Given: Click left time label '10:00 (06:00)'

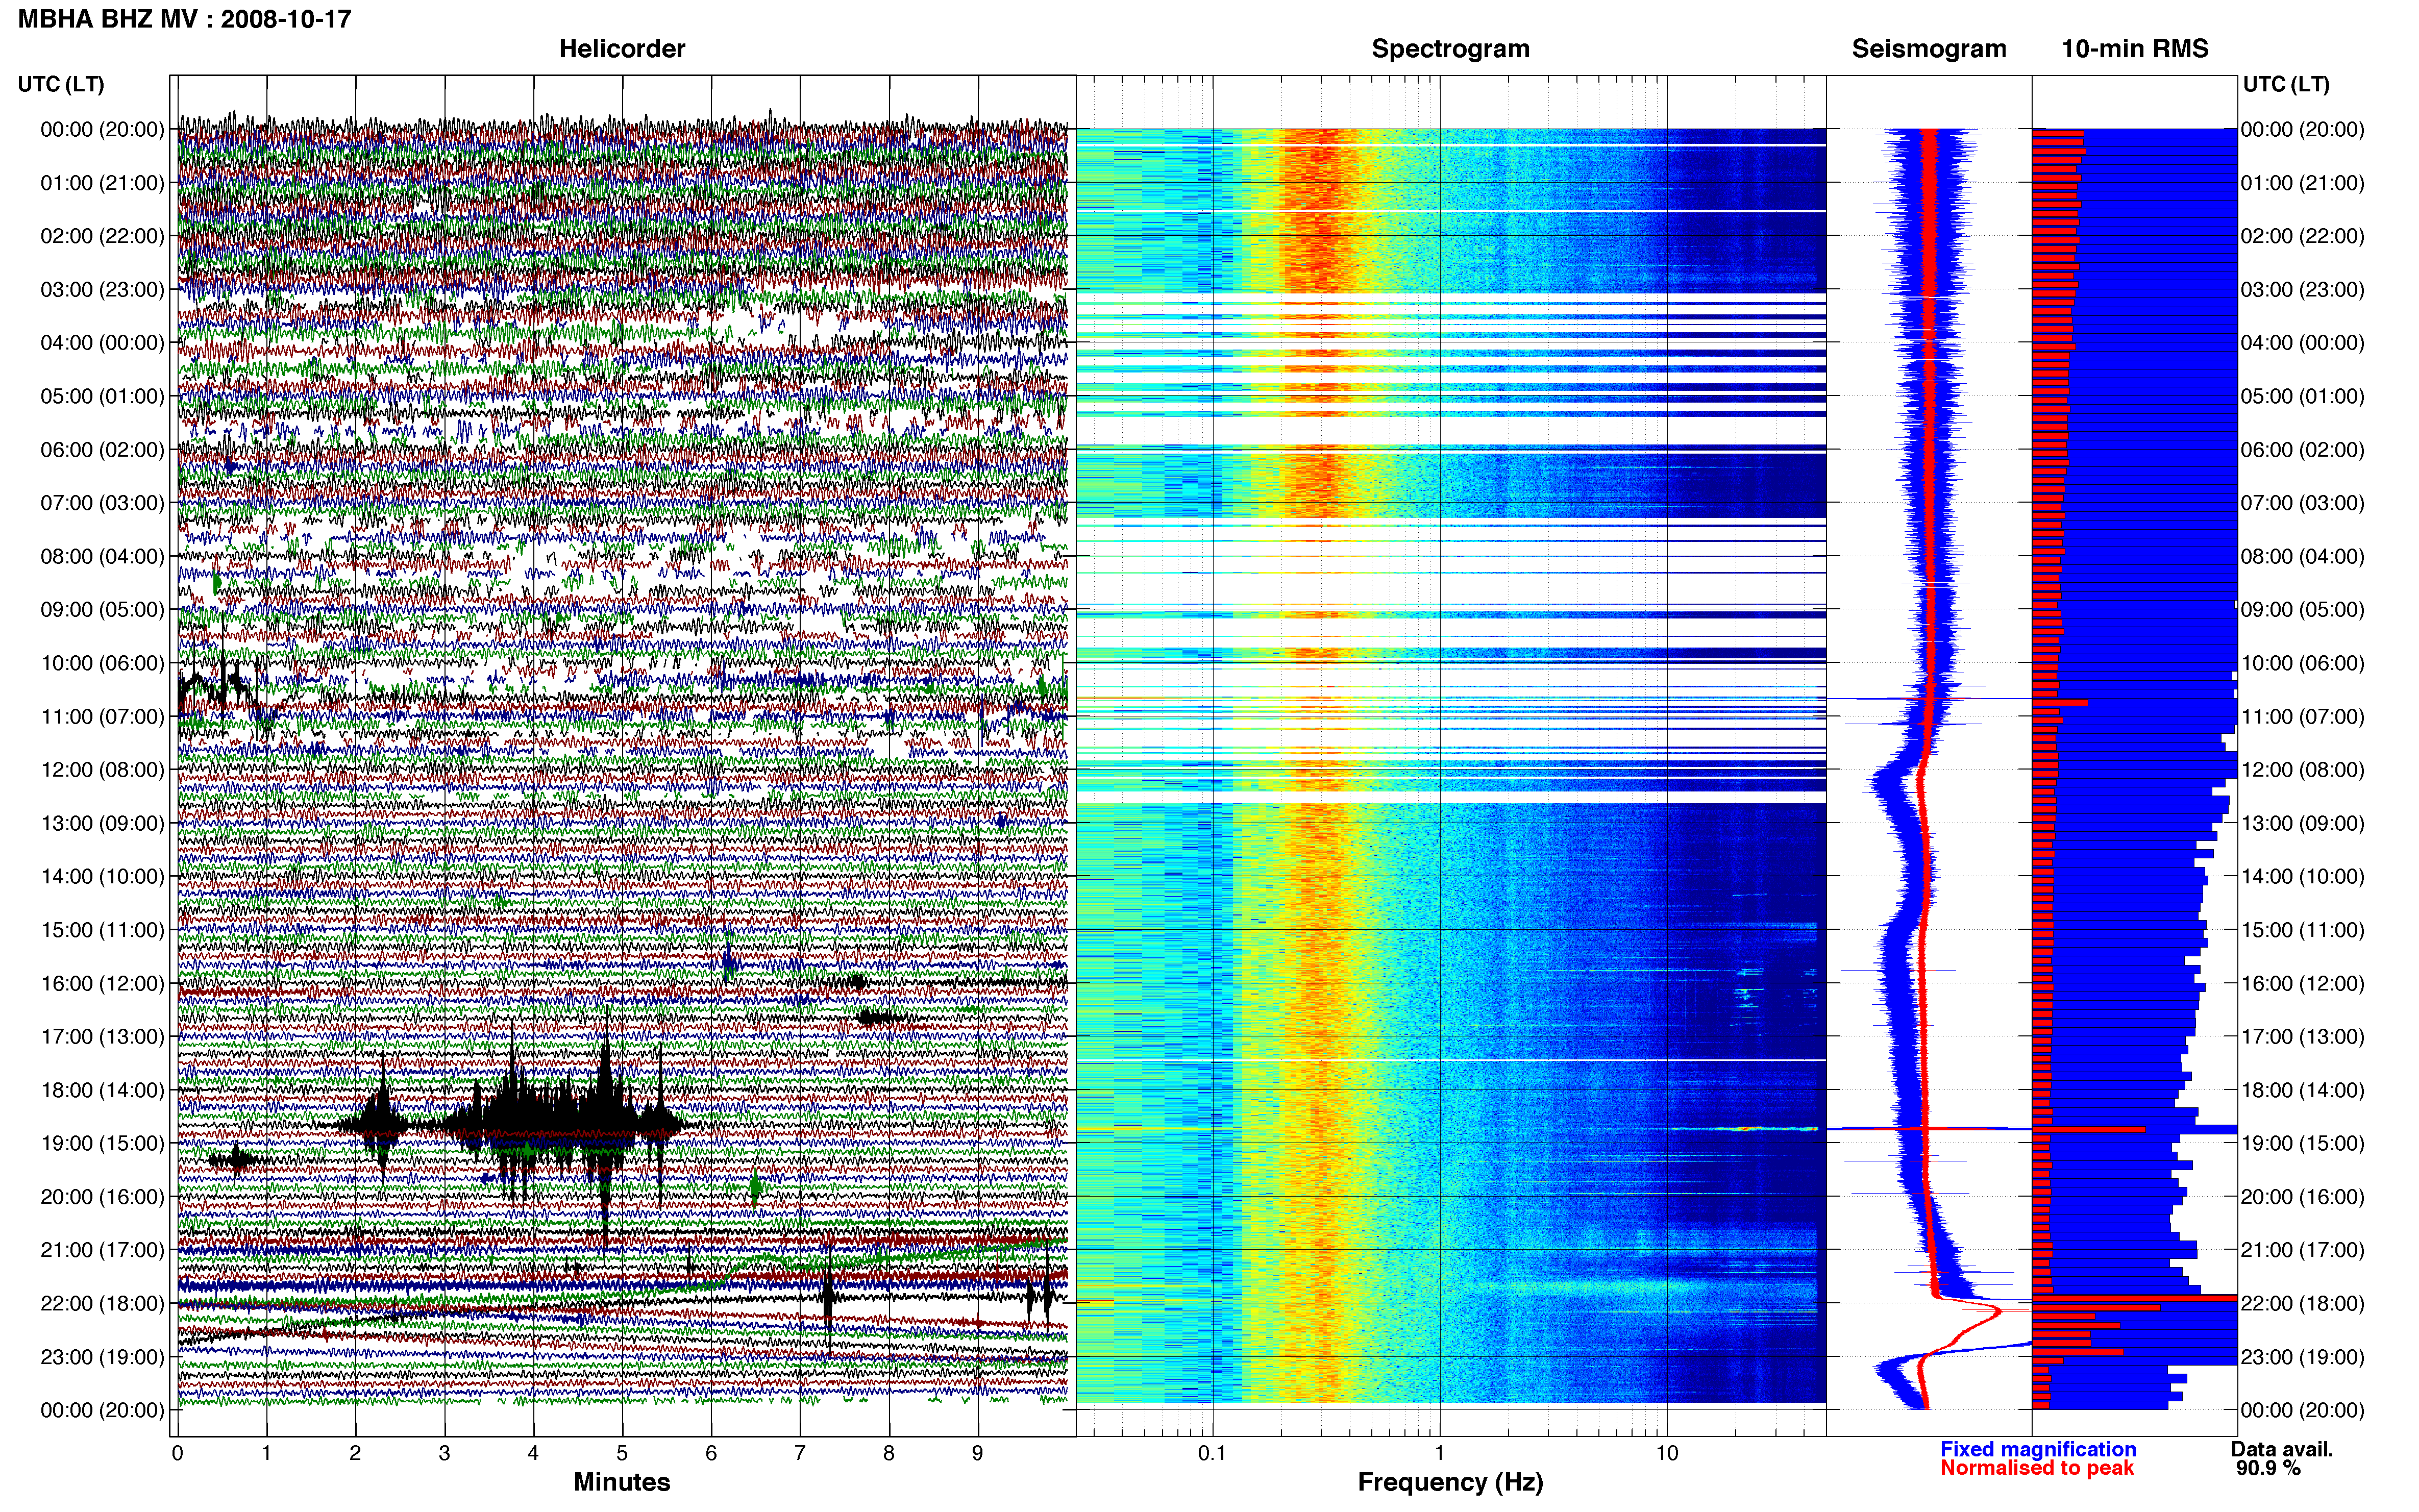Looking at the screenshot, I should coord(102,663).
